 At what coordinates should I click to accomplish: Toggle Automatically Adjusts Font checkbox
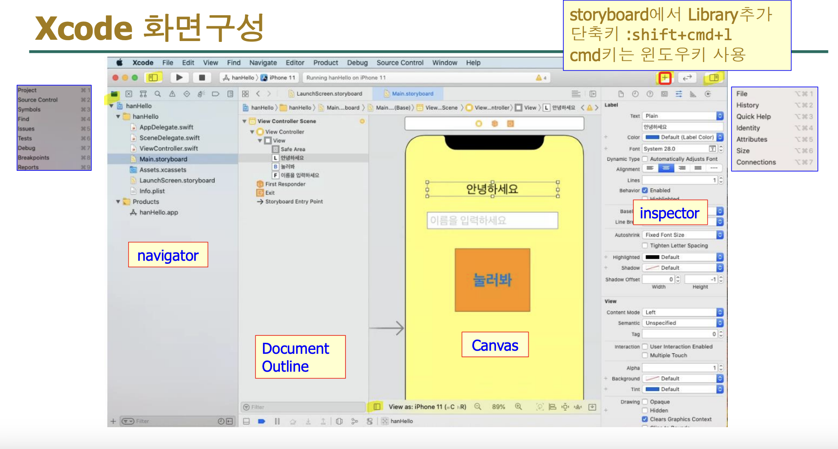(x=645, y=159)
